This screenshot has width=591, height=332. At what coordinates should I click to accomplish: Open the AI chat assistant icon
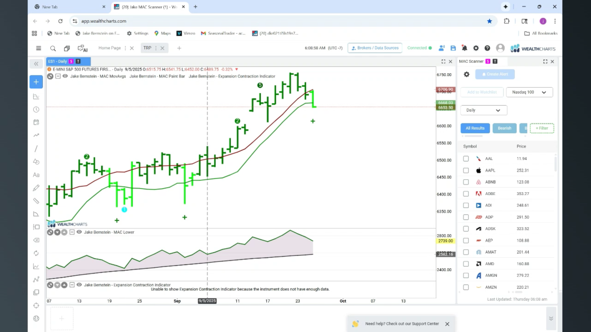click(82, 48)
